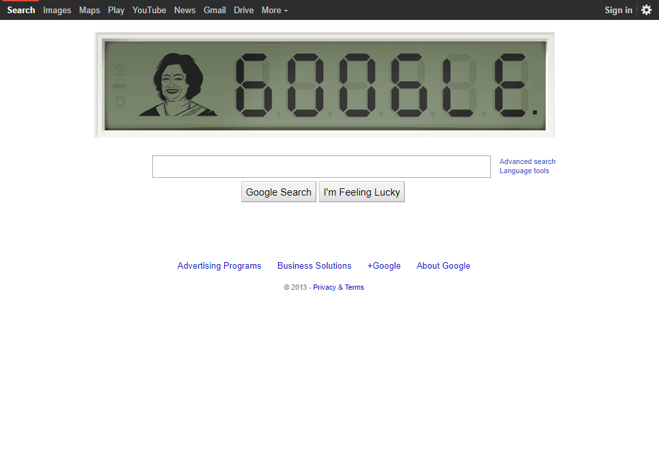Visit the Advertising Programs link

[219, 266]
